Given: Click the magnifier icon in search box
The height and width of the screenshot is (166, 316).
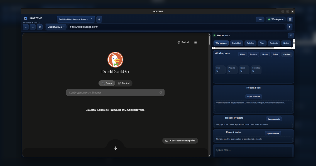Looking at the screenshot, I should pyautogui.click(x=161, y=92).
